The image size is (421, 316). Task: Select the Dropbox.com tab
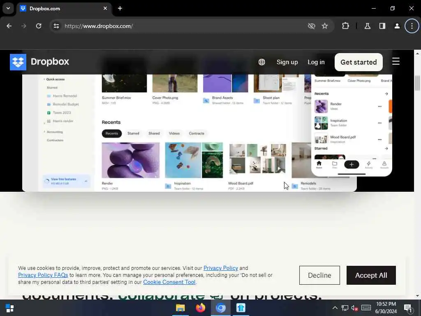[x=65, y=8]
